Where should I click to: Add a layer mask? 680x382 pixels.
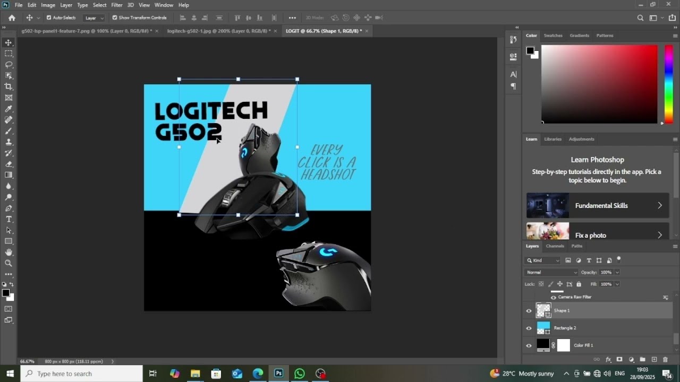(619, 360)
